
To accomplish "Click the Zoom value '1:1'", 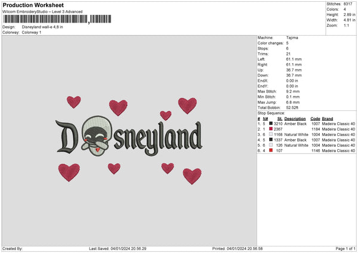I will [x=346, y=25].
